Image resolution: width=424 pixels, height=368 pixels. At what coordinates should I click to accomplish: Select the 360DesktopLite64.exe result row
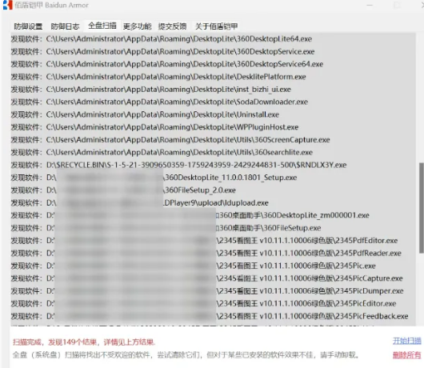coord(213,39)
